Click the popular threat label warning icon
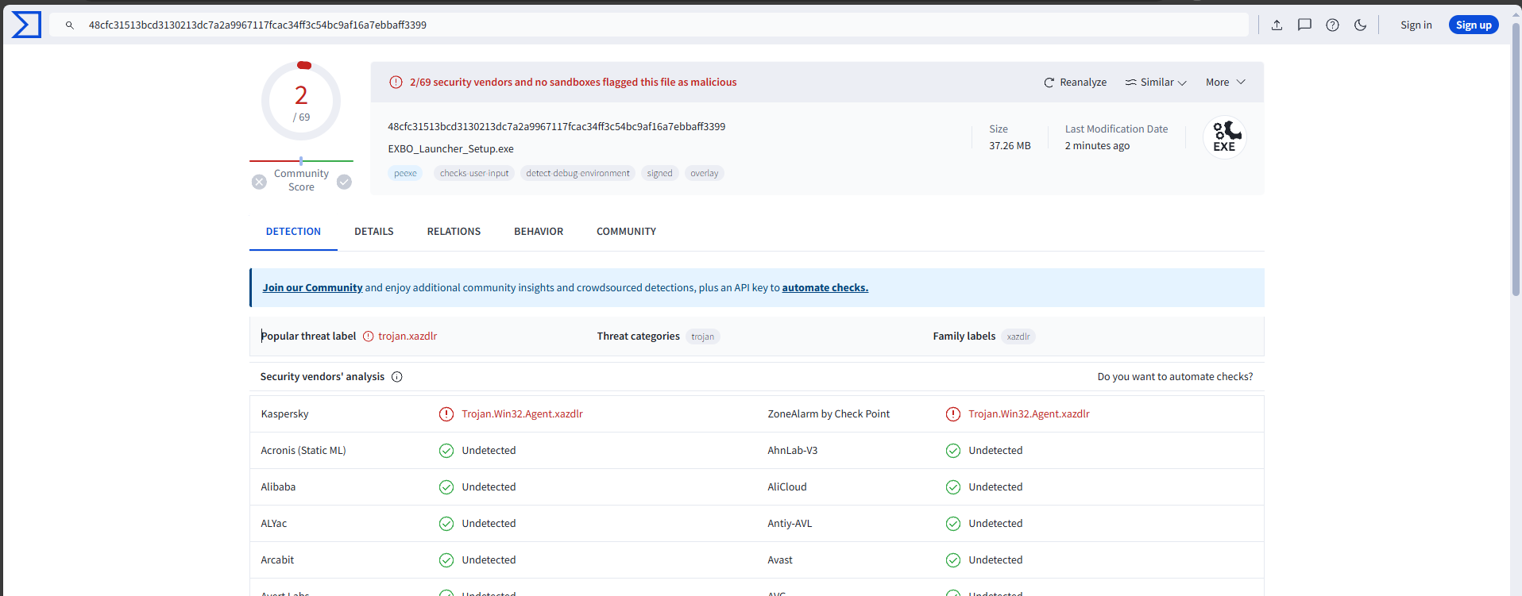The image size is (1522, 596). pos(369,336)
